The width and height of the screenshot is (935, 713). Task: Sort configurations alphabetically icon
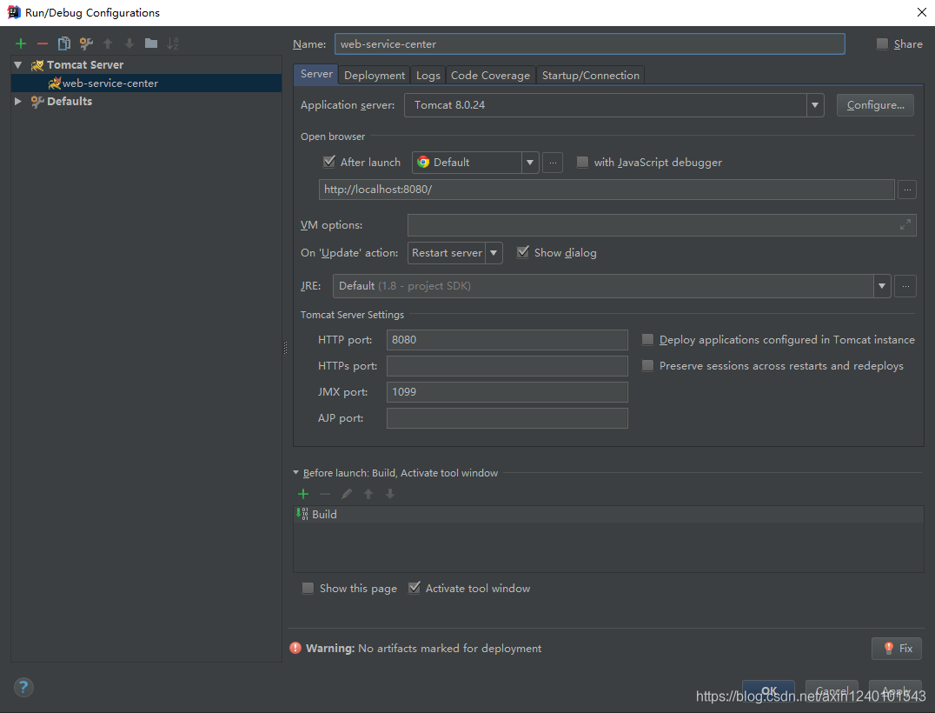coord(172,43)
